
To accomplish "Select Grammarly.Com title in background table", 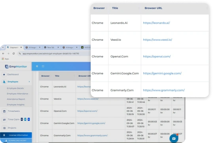I will (62, 135).
